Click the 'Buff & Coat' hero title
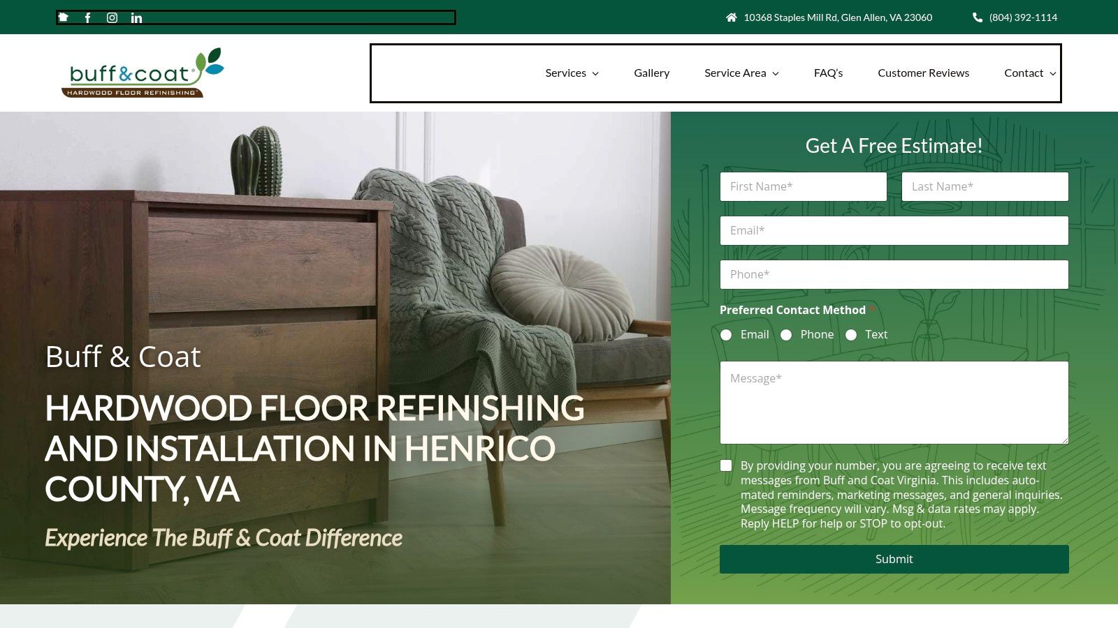This screenshot has height=628, width=1118. pos(123,357)
